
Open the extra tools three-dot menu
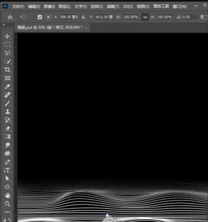[x=7, y=212]
